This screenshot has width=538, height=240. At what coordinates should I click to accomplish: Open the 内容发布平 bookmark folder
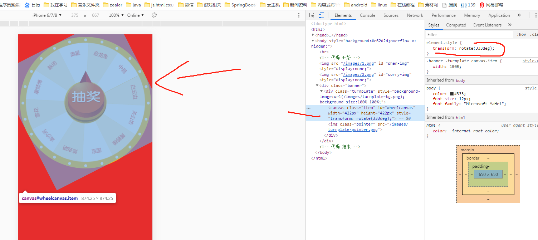coord(325,5)
